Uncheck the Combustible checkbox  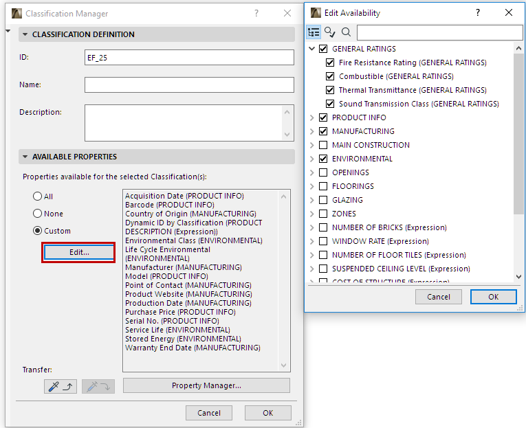point(330,76)
